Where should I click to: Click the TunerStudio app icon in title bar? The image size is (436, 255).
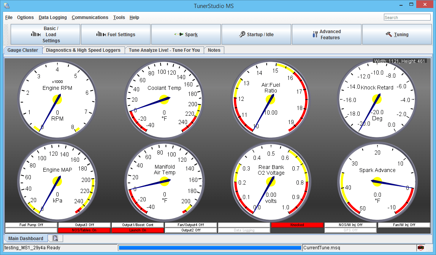click(x=7, y=6)
